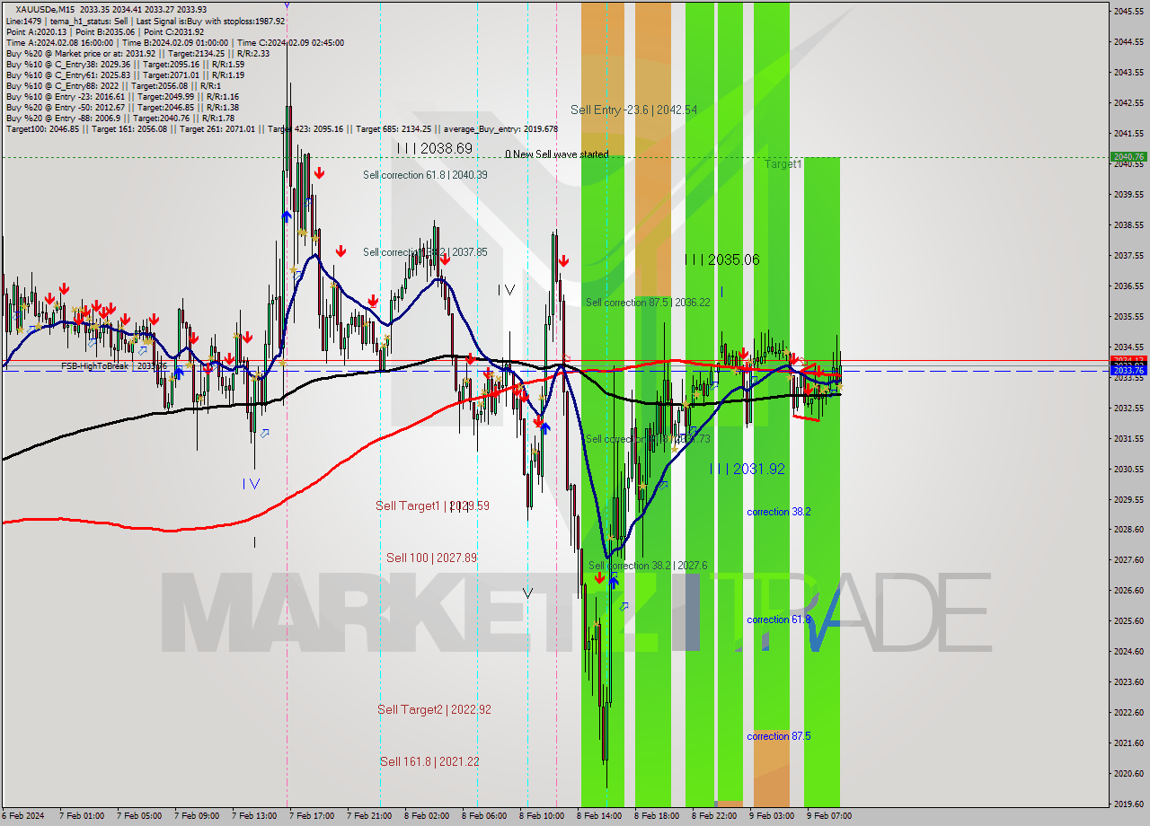The image size is (1150, 826).
Task: Select the '9 Feb 07:00' time axis label
Action: 829,816
